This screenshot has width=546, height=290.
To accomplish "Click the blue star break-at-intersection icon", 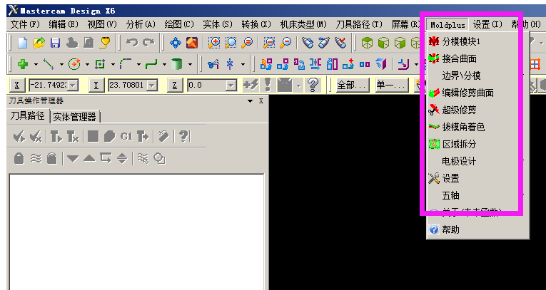I will (x=230, y=64).
